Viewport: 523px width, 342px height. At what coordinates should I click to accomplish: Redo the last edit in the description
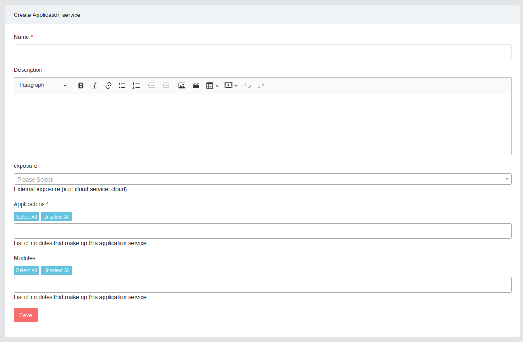261,85
